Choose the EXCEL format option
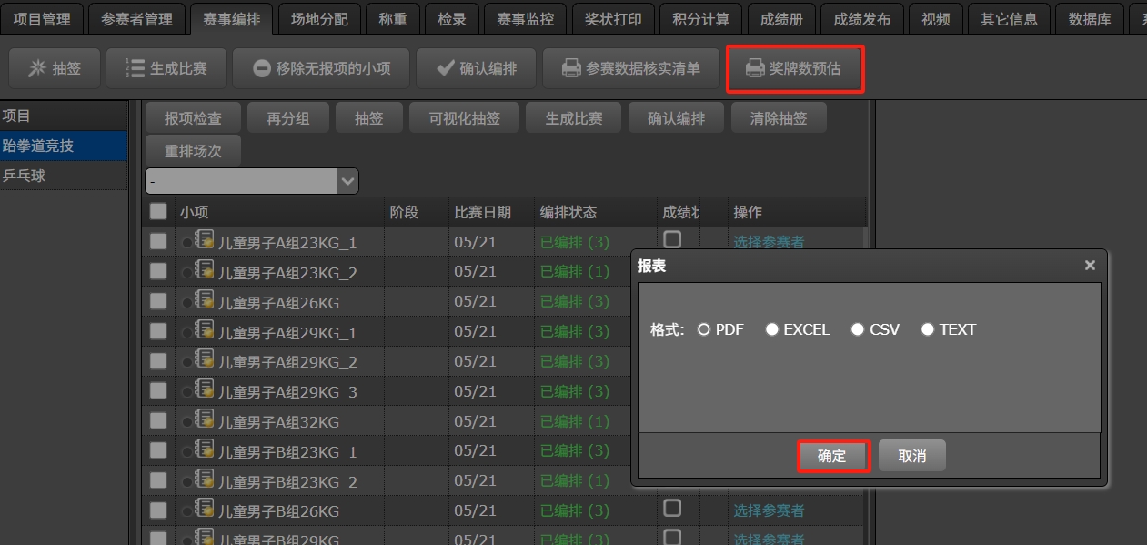 (771, 329)
